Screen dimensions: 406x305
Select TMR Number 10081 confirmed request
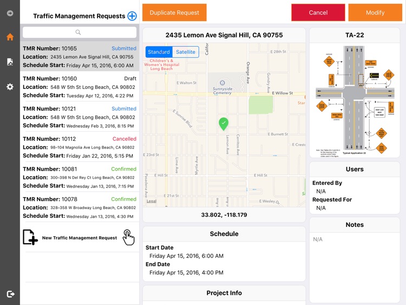coord(80,177)
